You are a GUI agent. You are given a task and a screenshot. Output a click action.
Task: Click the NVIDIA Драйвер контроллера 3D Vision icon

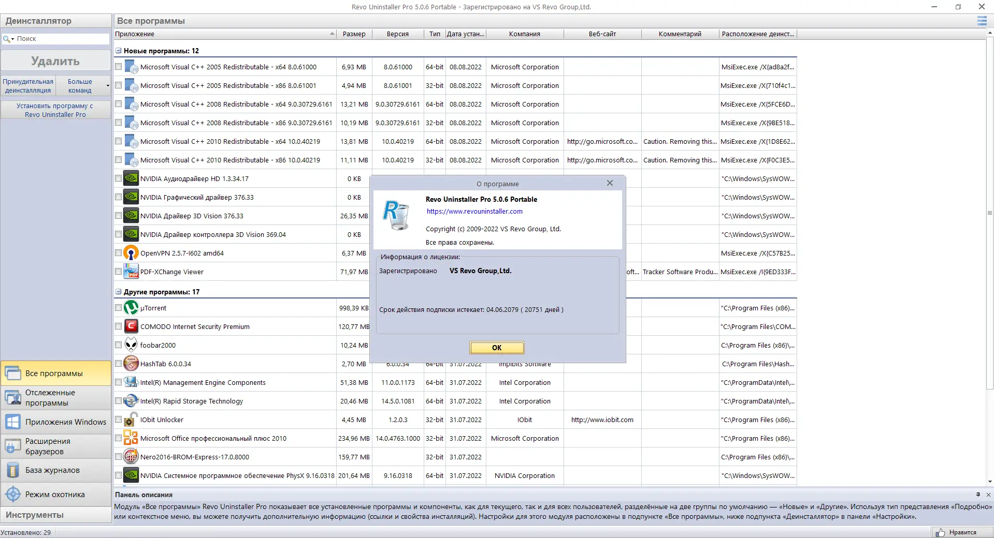131,234
